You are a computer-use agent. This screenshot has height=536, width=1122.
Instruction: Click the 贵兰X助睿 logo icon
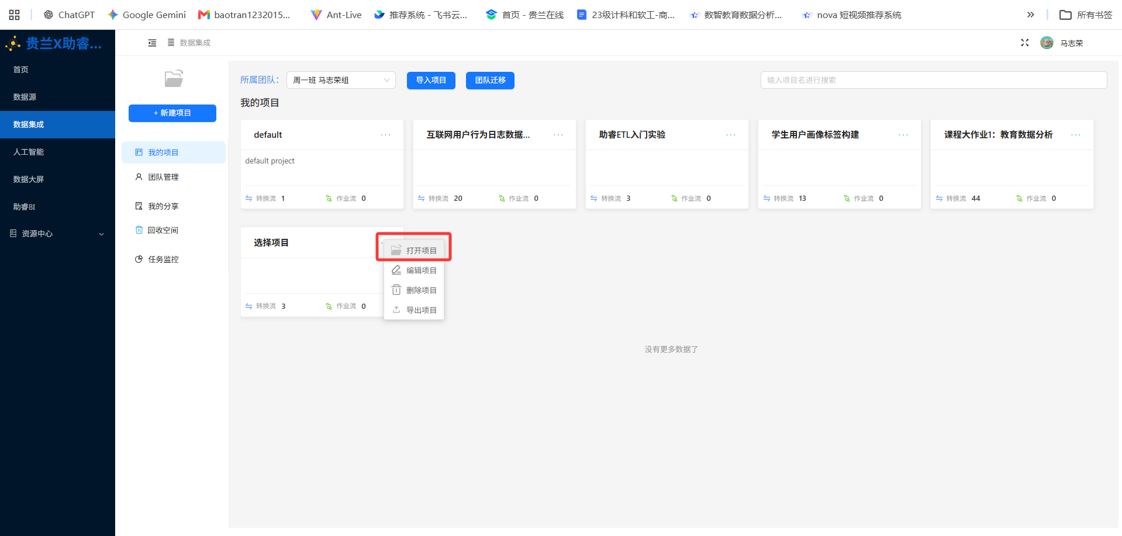[x=13, y=43]
